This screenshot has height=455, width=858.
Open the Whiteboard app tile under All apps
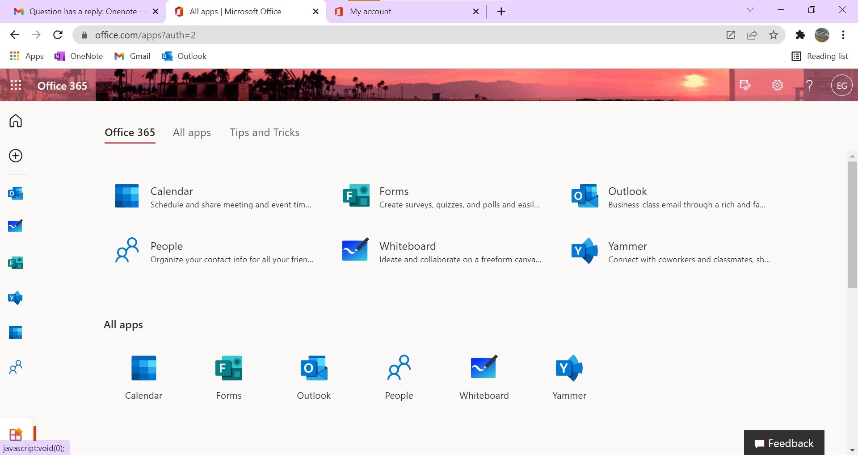pos(484,378)
